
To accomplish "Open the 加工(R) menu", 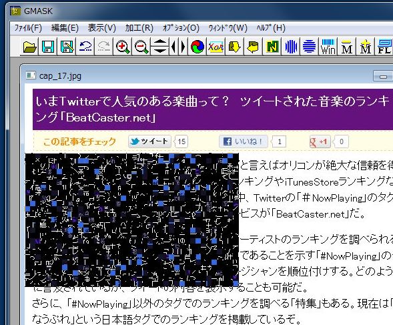I will [x=139, y=28].
